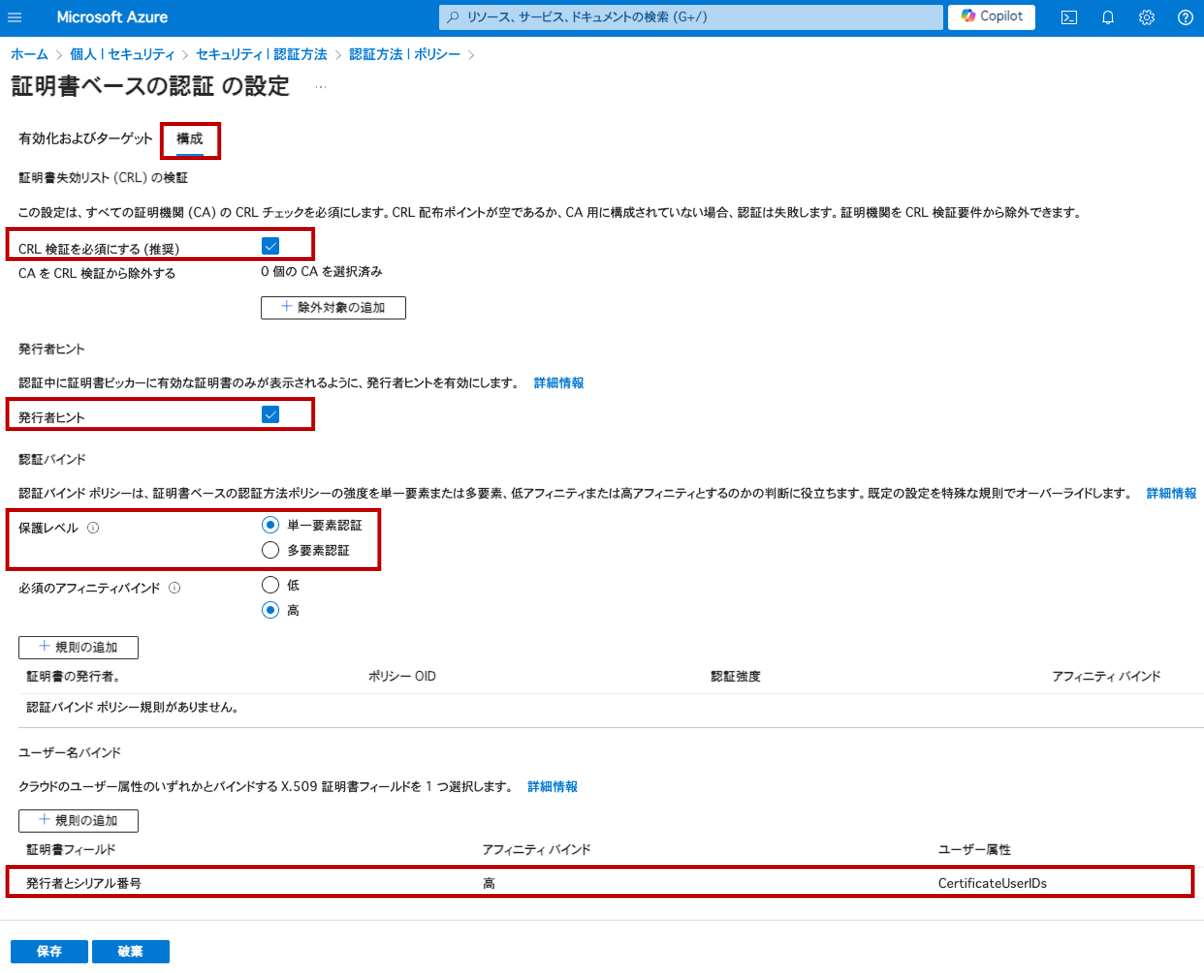
Task: Open the settings gear in header
Action: 1146,17
